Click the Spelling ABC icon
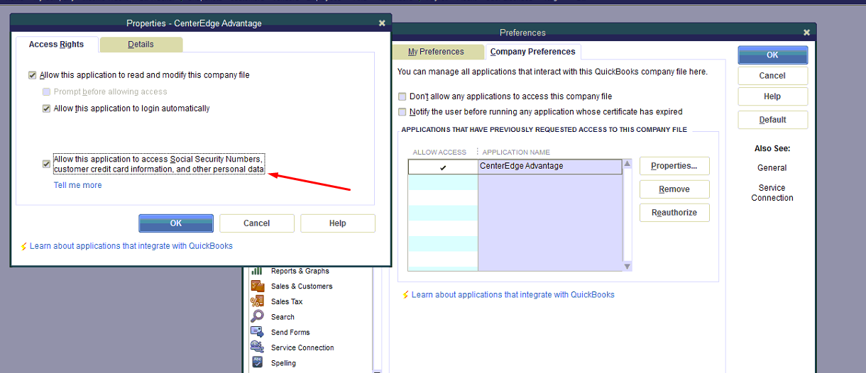 pos(257,362)
